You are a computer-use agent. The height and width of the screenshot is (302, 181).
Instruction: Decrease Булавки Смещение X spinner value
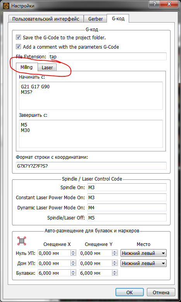(73, 275)
